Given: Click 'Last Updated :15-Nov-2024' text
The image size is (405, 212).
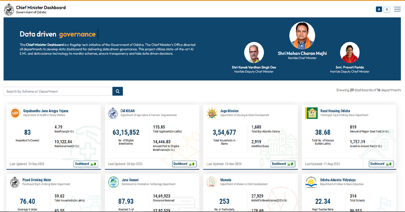Looking at the screenshot, I should 224,164.
